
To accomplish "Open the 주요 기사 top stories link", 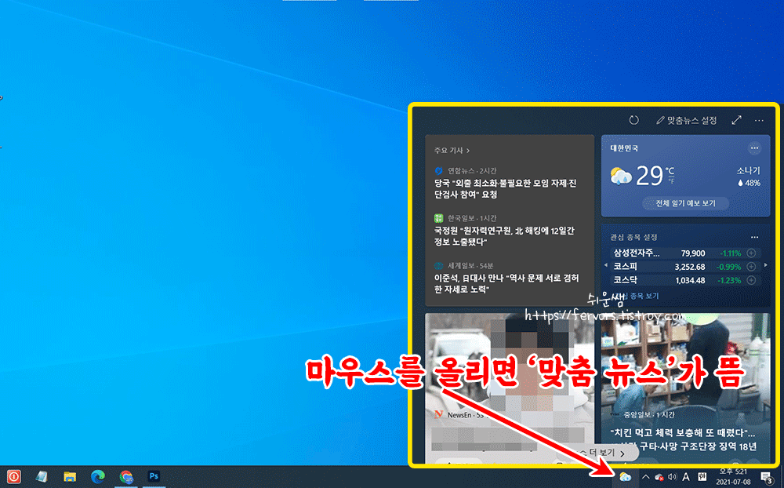I will click(x=452, y=150).
